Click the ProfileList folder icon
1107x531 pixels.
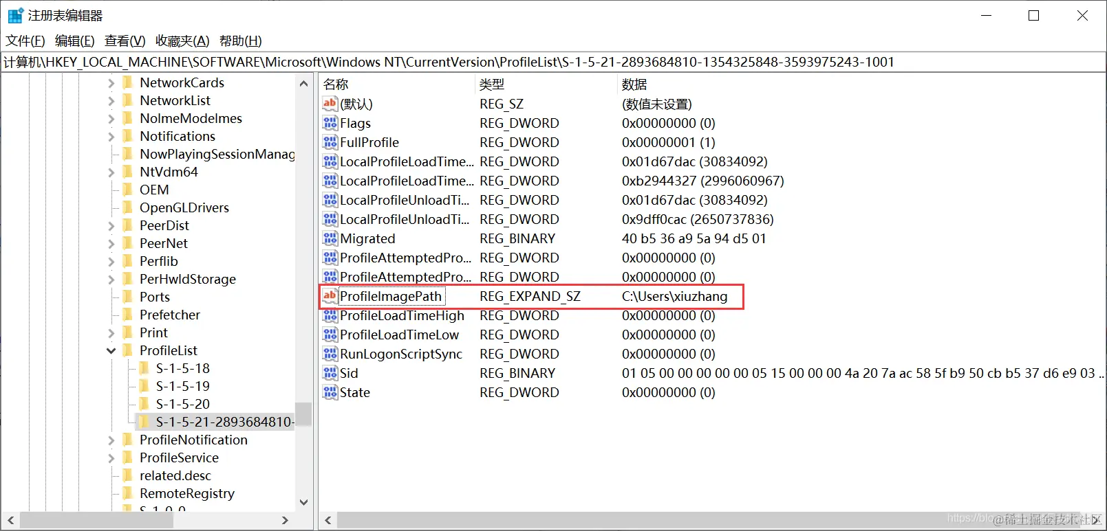127,350
